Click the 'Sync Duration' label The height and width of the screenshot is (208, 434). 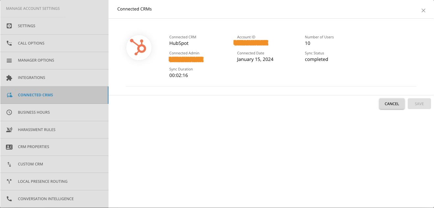click(x=181, y=69)
